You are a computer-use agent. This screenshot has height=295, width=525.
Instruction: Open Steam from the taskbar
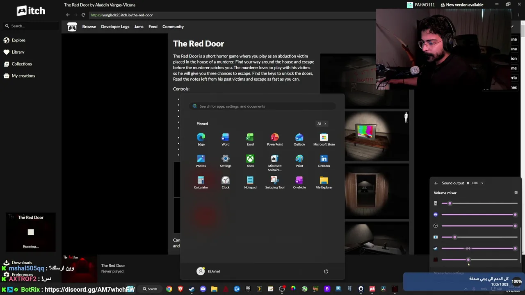(192, 289)
